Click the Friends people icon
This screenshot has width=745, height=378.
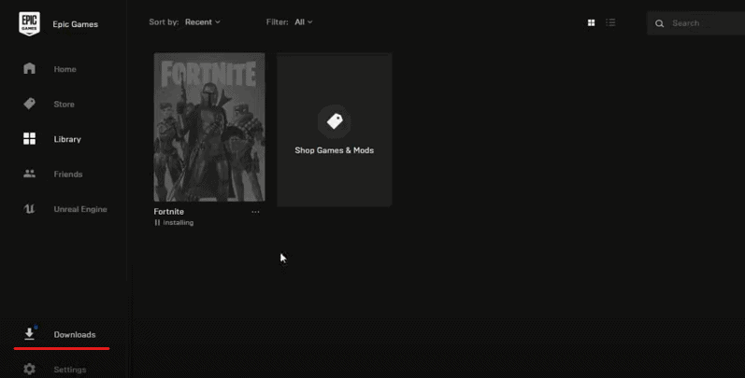pos(30,174)
